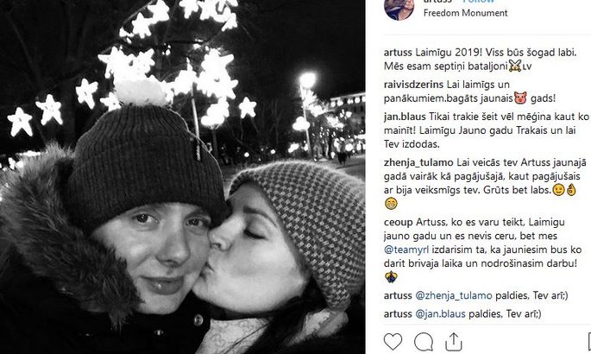Click the Follow link near username

click(478, 1)
